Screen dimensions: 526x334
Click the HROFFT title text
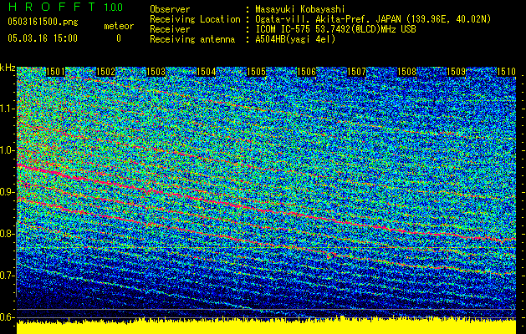click(51, 7)
